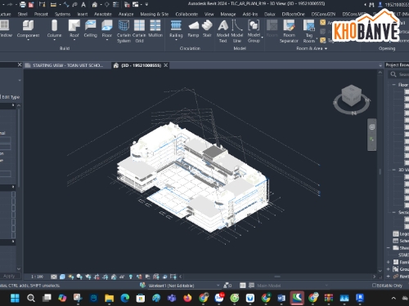409x306 pixels.
Task: Collapse the 3D Views node in Project Browser
Action: (x=393, y=170)
